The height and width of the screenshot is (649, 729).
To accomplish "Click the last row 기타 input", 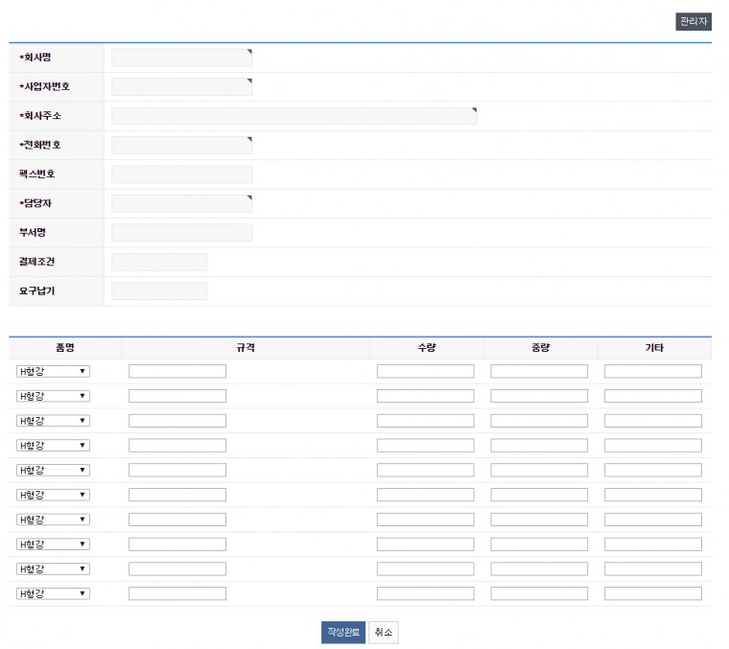I will tap(652, 593).
